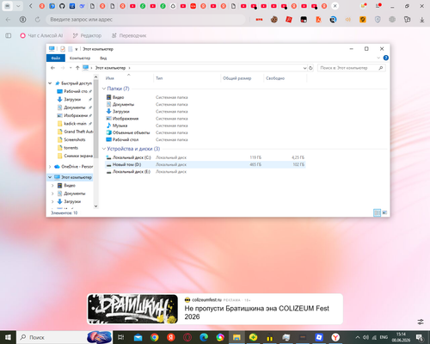
Task: Show hidden system tray icons
Action: (358, 337)
